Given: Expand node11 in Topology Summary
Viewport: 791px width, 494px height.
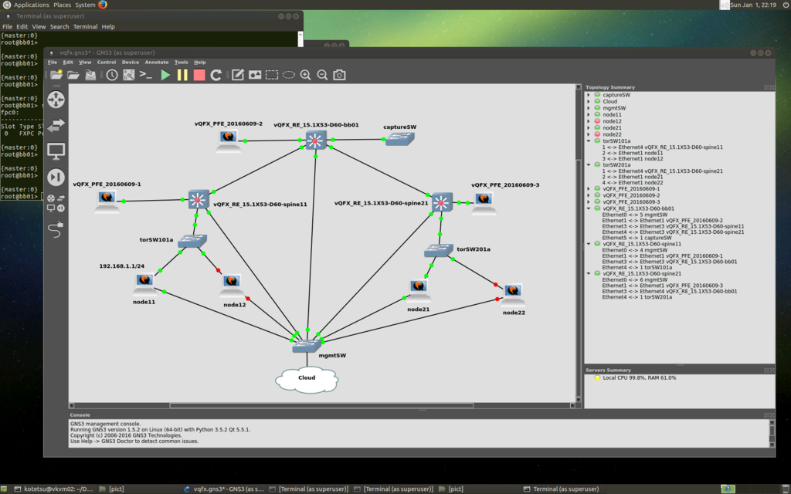Looking at the screenshot, I should pos(589,114).
